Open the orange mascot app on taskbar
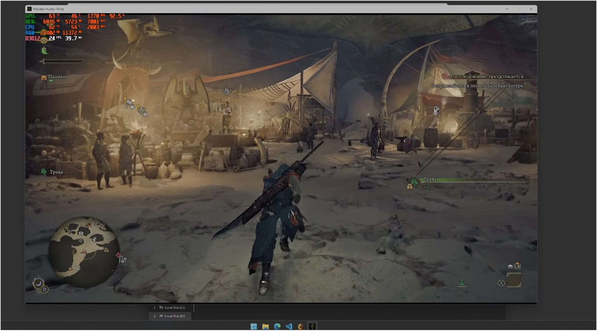 tap(300, 326)
